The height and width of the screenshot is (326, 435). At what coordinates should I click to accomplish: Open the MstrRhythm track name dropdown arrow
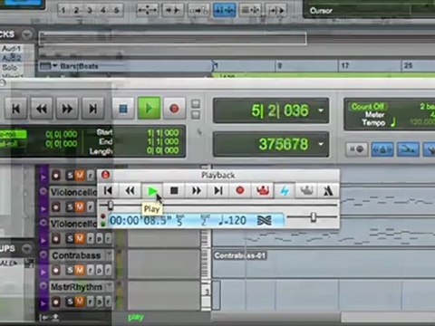(x=110, y=285)
